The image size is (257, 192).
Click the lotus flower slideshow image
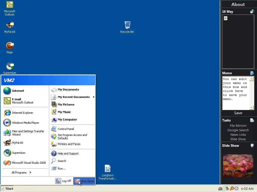click(238, 166)
